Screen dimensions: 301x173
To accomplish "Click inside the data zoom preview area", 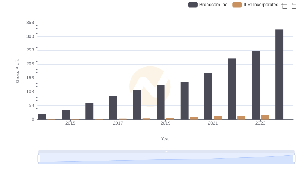I will point(166,159).
